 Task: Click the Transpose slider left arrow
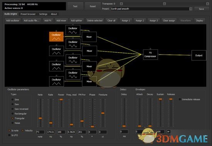point(121,4)
